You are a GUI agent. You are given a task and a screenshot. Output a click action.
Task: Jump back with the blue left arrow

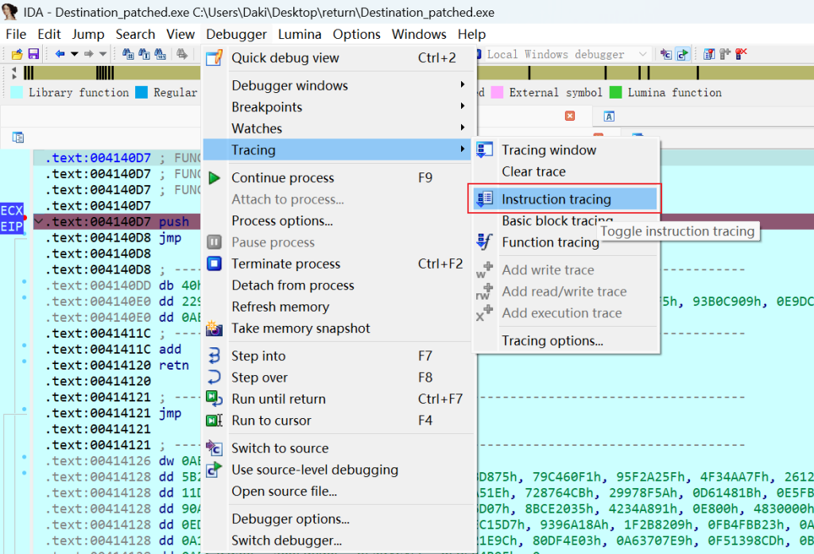point(60,54)
